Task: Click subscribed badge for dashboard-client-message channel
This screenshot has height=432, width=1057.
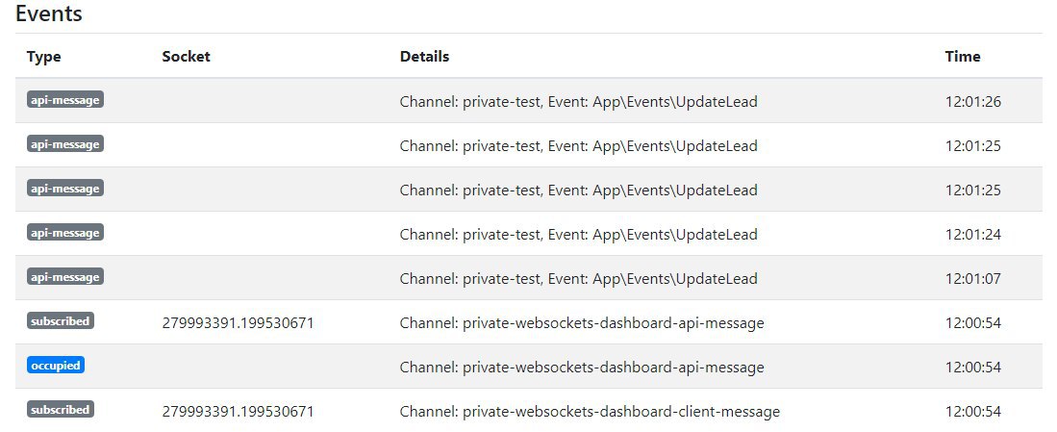Action: (61, 409)
